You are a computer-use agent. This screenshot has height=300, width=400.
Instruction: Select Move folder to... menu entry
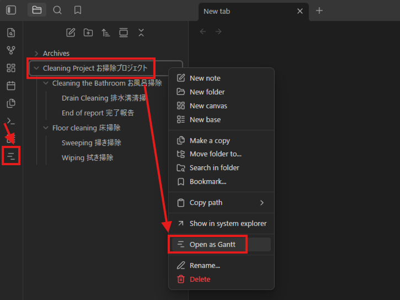(221, 154)
